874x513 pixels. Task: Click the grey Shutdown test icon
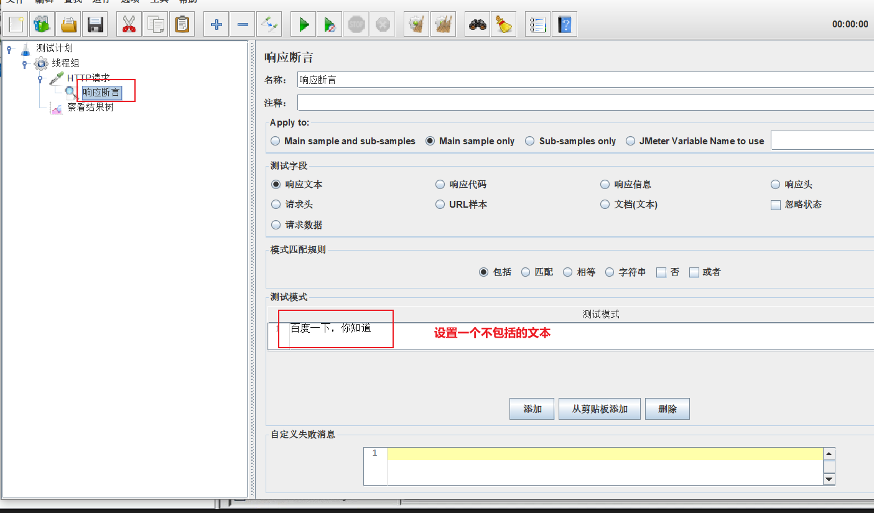tap(382, 25)
